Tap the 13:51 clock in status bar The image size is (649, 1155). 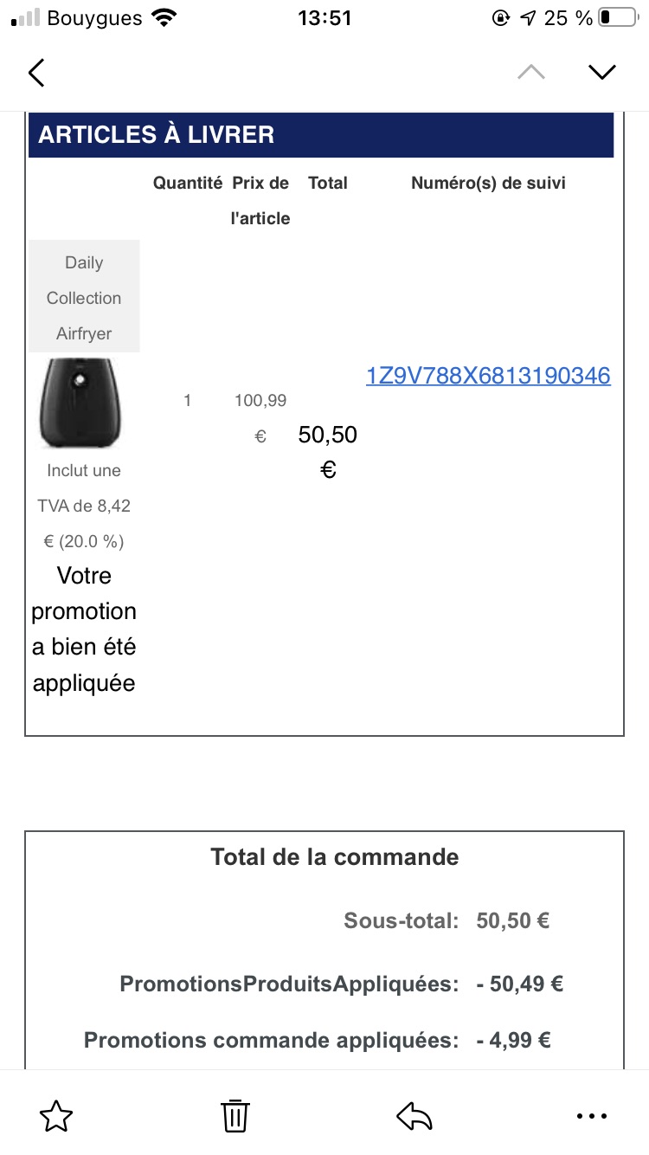pos(324,17)
